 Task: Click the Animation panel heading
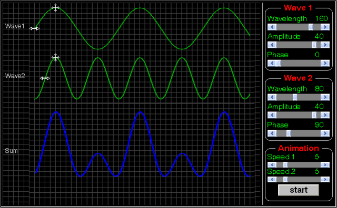pos(299,148)
